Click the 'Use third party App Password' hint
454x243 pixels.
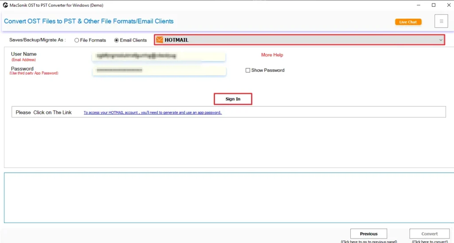34,73
